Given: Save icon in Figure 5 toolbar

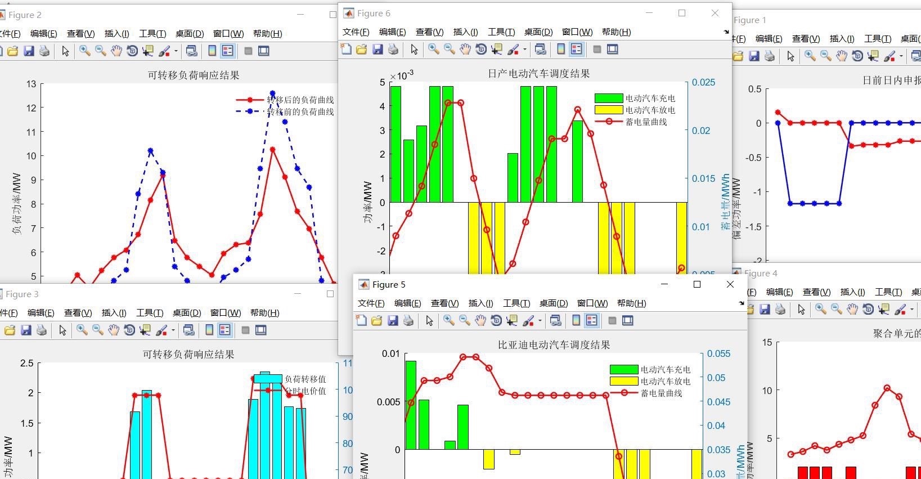Looking at the screenshot, I should click(393, 321).
